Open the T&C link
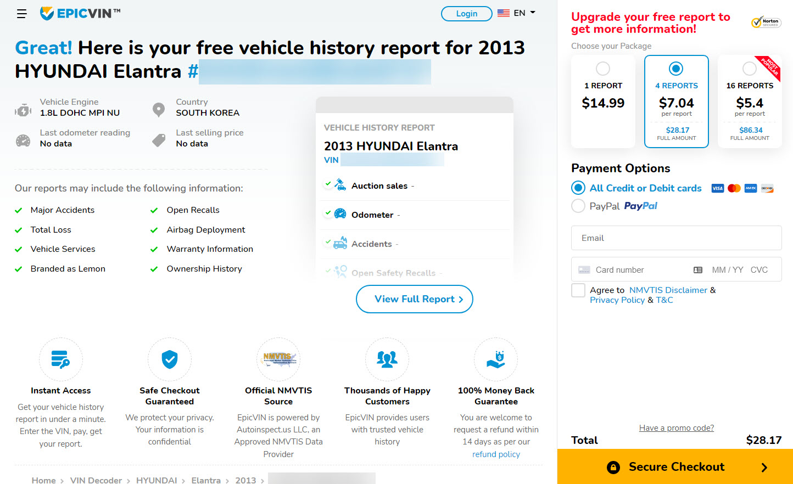Viewport: 793px width, 484px height. click(664, 300)
